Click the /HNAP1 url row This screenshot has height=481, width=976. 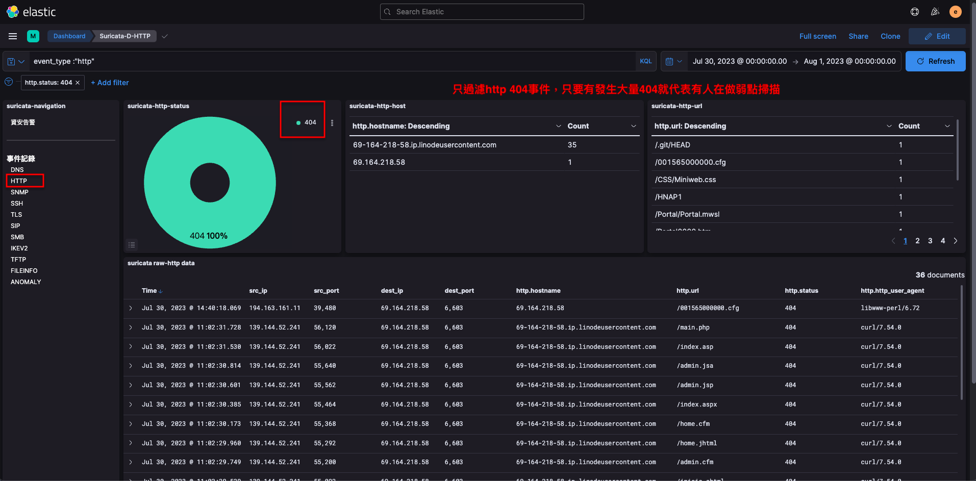click(803, 197)
